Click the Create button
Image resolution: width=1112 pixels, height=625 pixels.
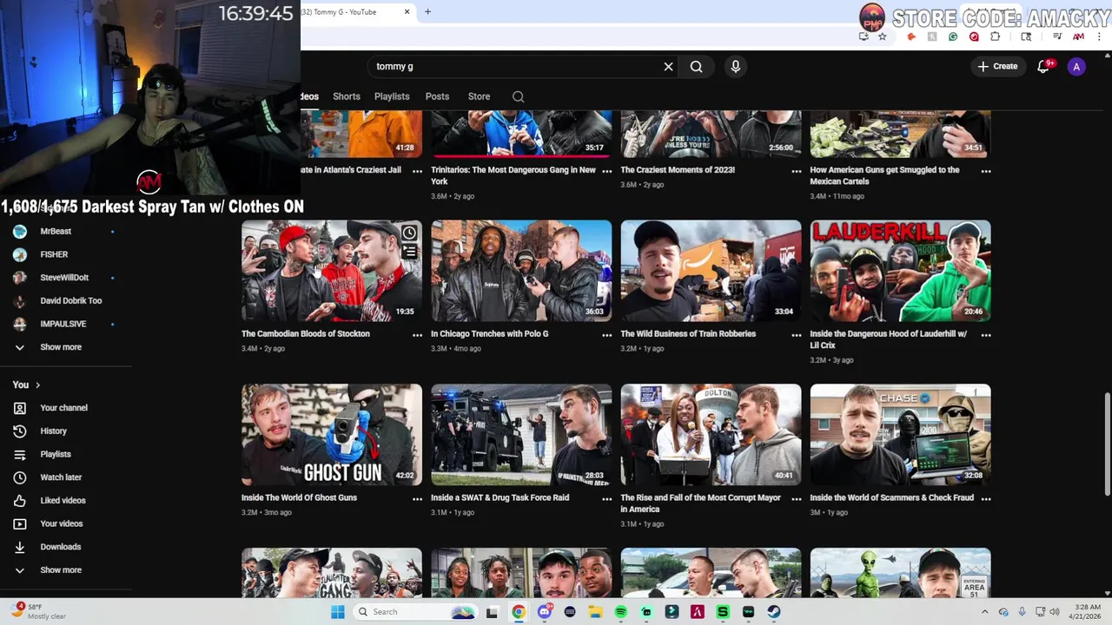(x=997, y=66)
